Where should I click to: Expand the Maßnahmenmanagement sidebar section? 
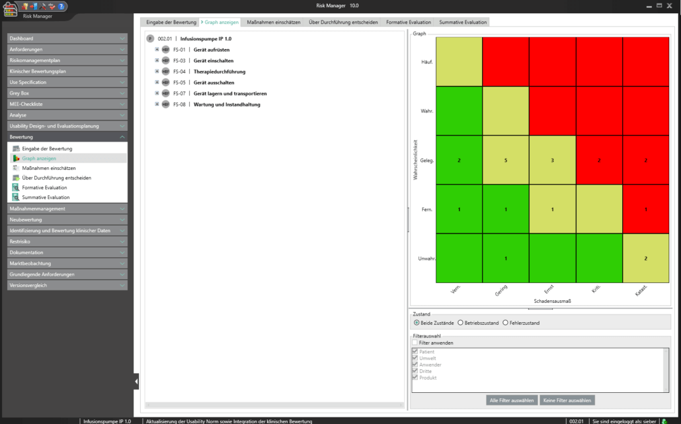pos(67,209)
